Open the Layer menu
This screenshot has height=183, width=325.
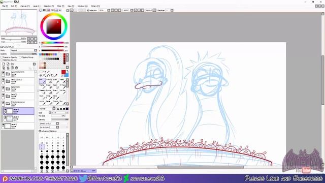(x=37, y=6)
